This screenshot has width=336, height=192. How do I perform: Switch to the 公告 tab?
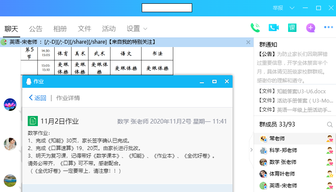[x=36, y=29]
